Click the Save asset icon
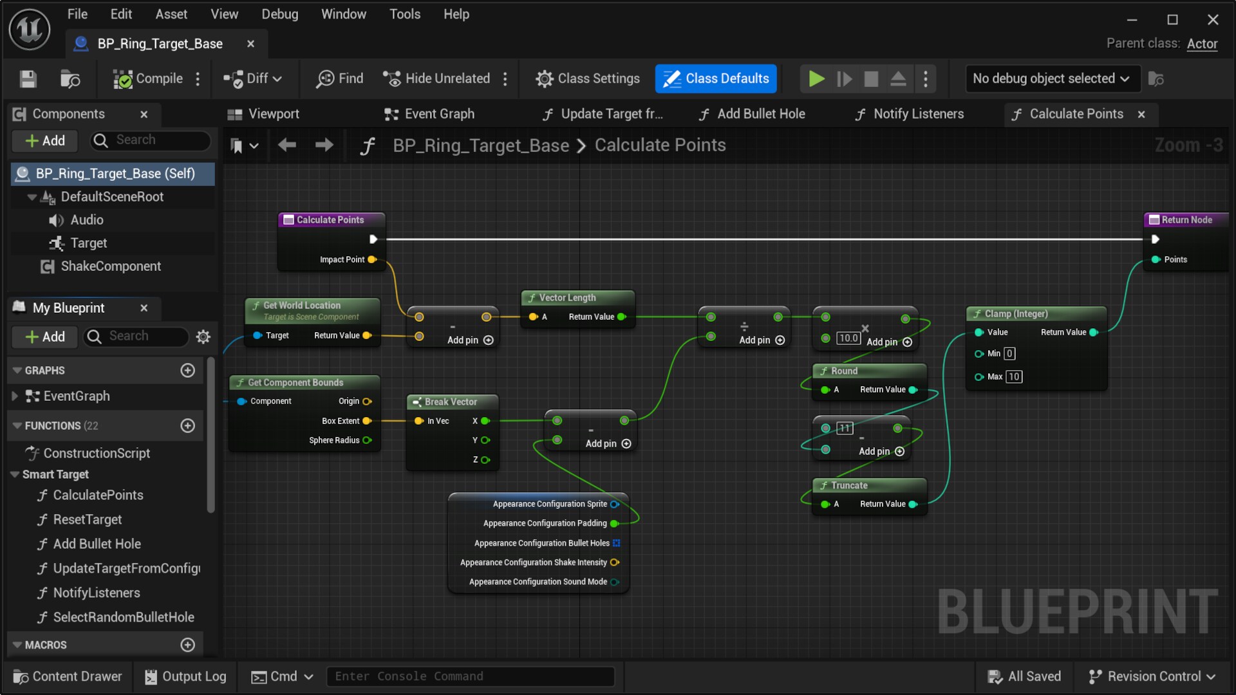 point(28,79)
